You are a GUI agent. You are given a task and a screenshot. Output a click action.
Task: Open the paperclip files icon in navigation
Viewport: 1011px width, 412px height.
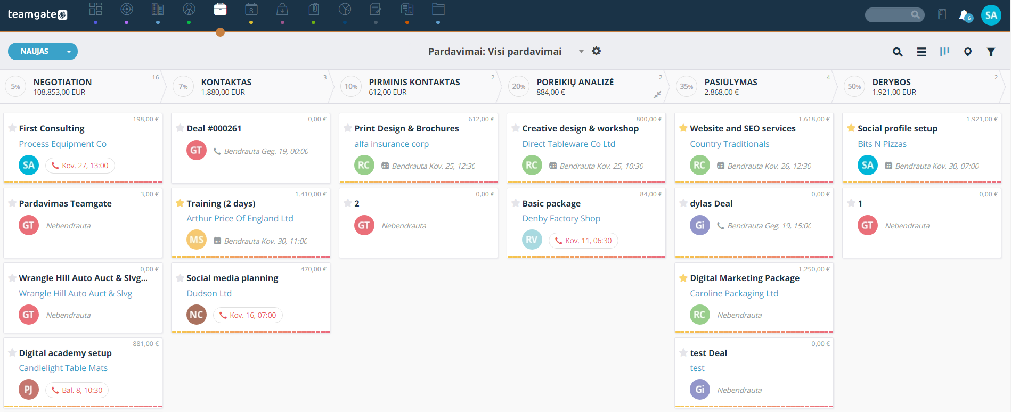tap(314, 9)
